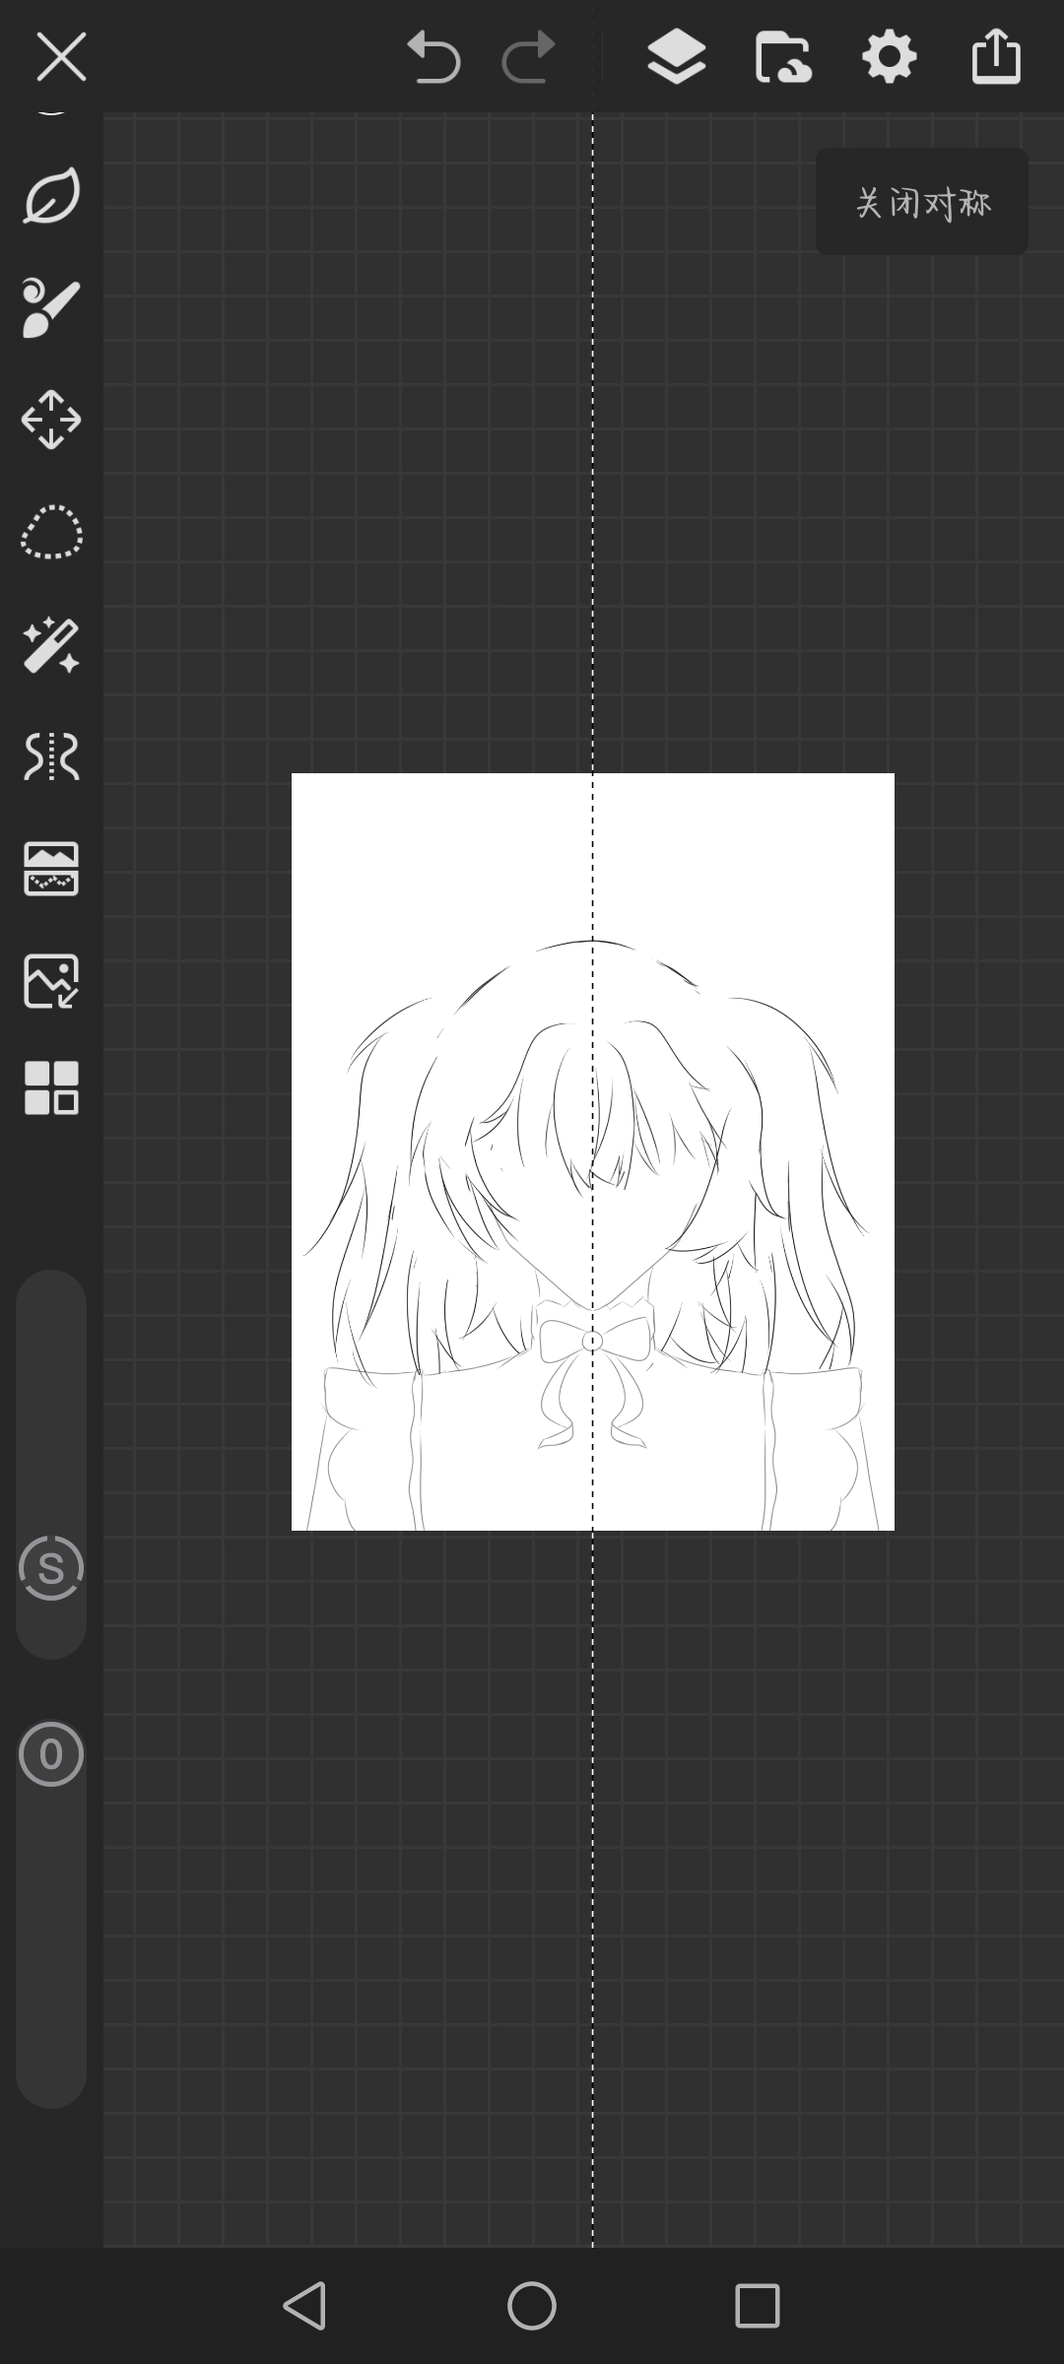This screenshot has height=2364, width=1064.
Task: Choose the magic wand tool
Action: pos(51,645)
